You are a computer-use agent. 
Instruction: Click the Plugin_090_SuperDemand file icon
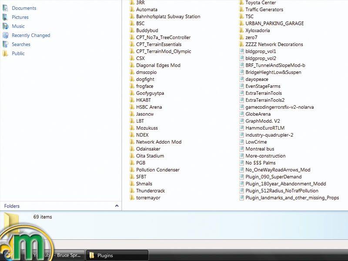pos(242,177)
